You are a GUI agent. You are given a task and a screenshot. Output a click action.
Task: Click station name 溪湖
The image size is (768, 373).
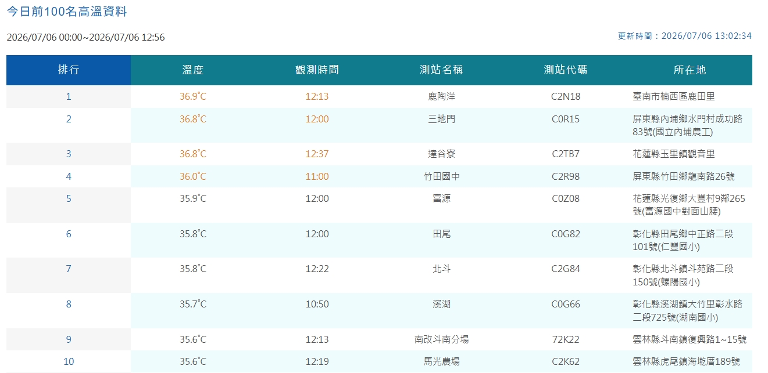pyautogui.click(x=441, y=303)
